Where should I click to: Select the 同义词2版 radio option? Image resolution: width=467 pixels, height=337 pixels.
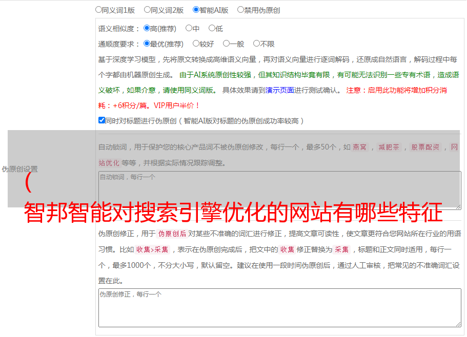pos(147,10)
